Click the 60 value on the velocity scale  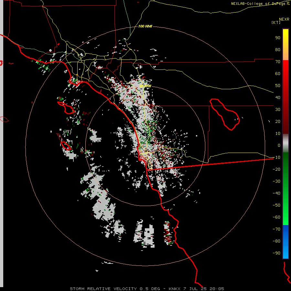278,73
